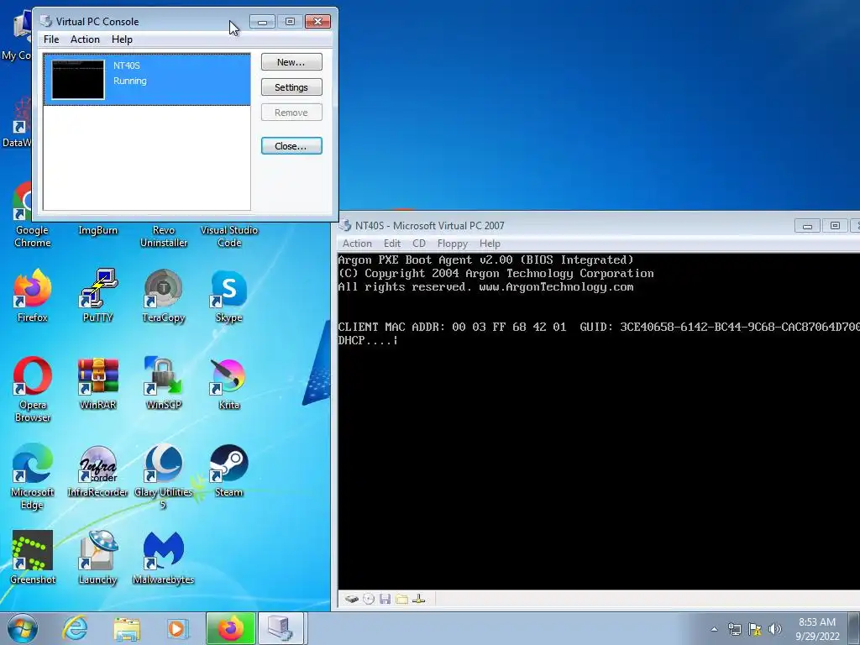Select the Greenshot desktop icon
The height and width of the screenshot is (645, 860).
(33, 558)
